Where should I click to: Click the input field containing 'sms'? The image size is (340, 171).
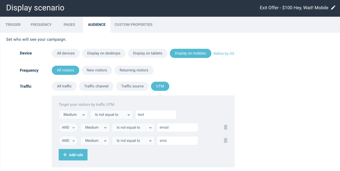tap(177, 141)
